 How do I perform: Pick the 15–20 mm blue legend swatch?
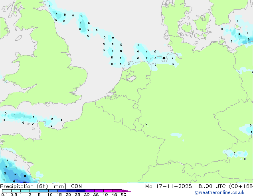(x=62, y=191)
